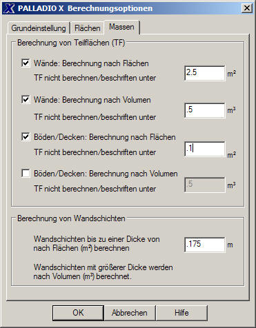Disable Böden/Decken: Berechnung nach Flächen
Viewport: 256px width, 328px height.
pos(26,136)
